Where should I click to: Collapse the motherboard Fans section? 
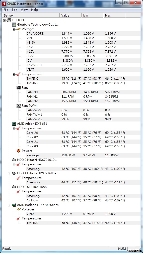[x=14, y=88]
